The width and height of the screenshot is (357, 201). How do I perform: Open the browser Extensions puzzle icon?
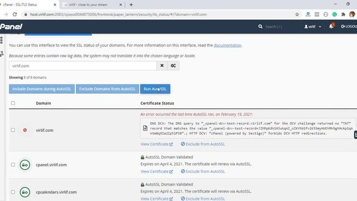[343, 15]
